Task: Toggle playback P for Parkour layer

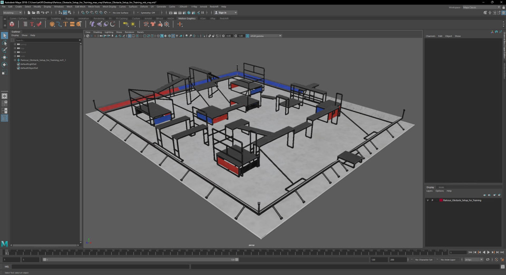Action: coord(432,200)
